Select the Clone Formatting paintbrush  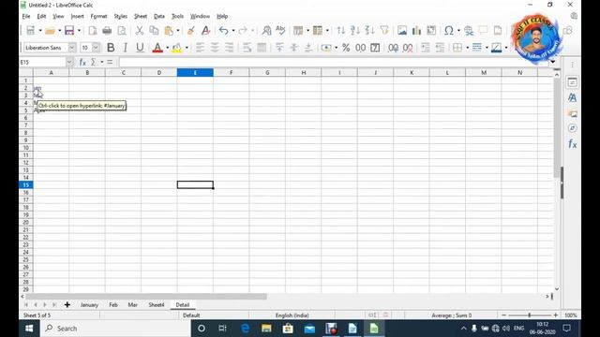(x=191, y=31)
